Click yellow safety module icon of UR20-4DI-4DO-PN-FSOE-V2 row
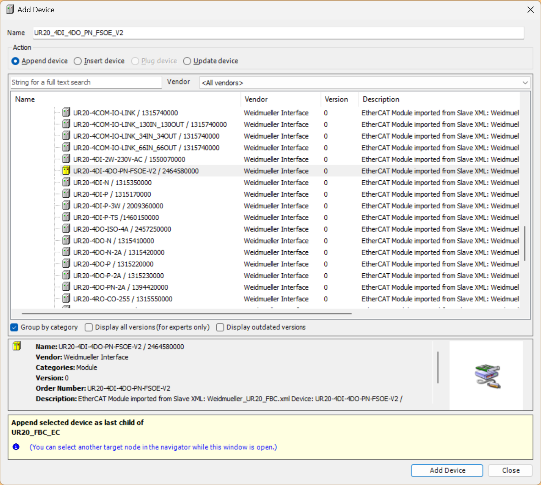 point(66,171)
